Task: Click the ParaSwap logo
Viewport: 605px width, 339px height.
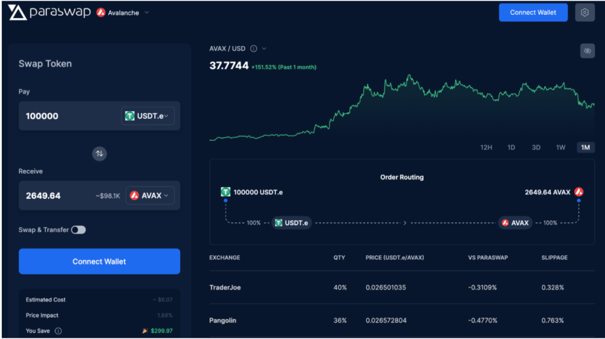Action: 50,12
